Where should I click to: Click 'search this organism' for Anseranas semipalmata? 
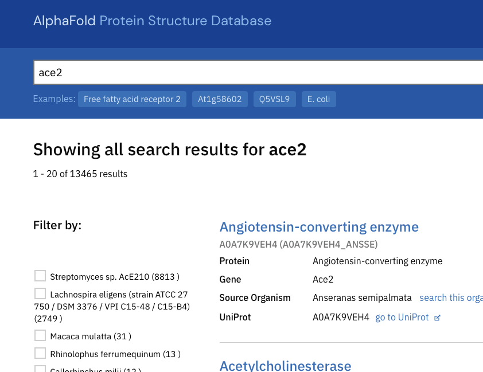pos(451,298)
